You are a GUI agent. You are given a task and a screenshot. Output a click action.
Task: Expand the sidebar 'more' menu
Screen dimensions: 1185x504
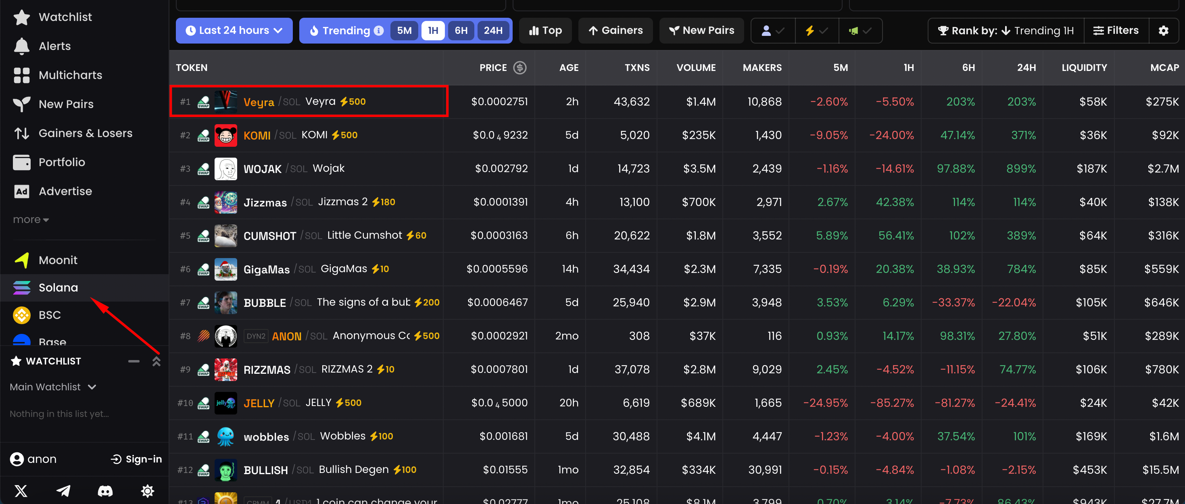tap(30, 220)
